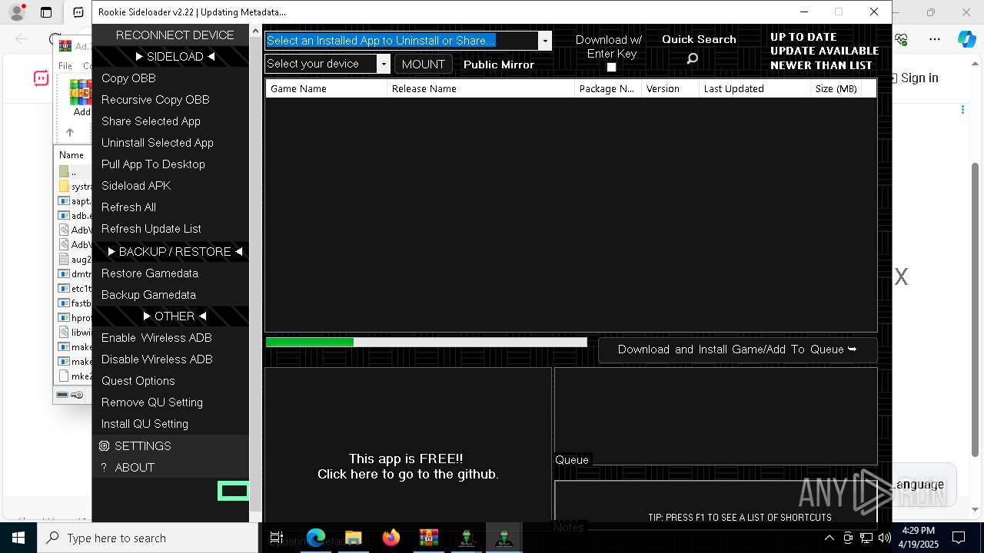Open Microsoft Edge from the taskbar
The height and width of the screenshot is (553, 984).
coord(315,538)
